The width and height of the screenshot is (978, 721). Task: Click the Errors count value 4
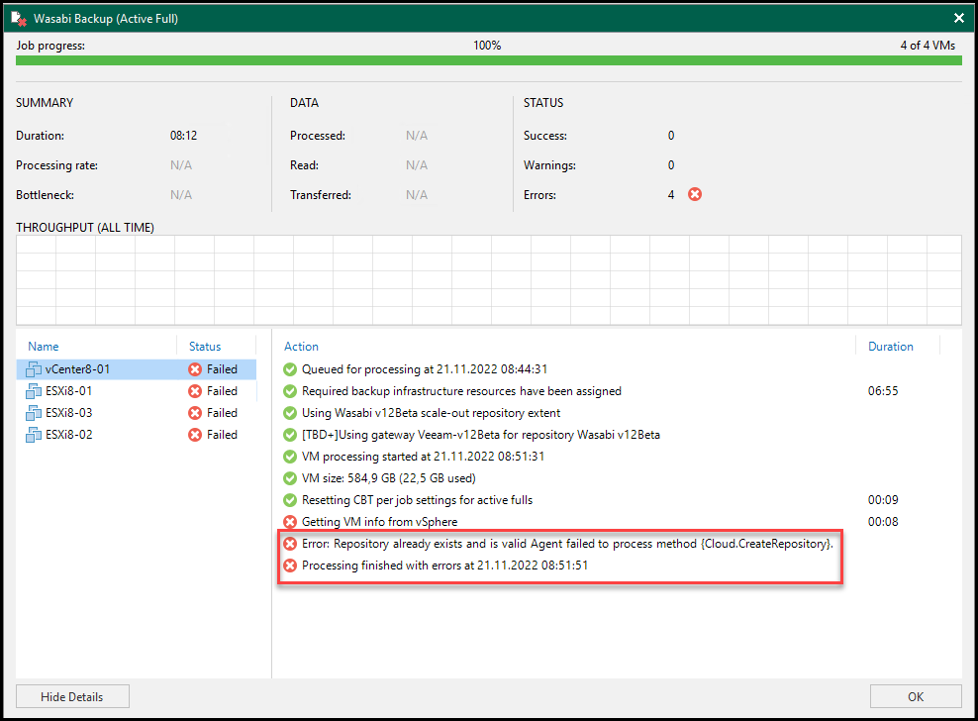coord(671,195)
